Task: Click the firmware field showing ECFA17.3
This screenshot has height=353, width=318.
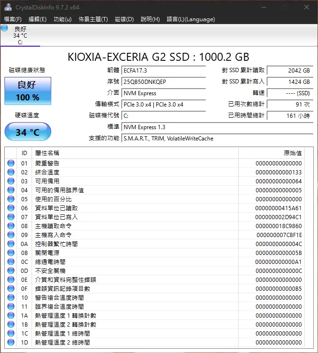Action: [x=163, y=71]
